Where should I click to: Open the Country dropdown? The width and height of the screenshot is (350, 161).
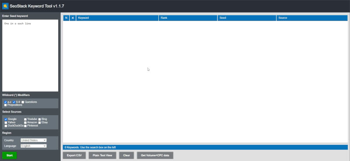coord(34,140)
